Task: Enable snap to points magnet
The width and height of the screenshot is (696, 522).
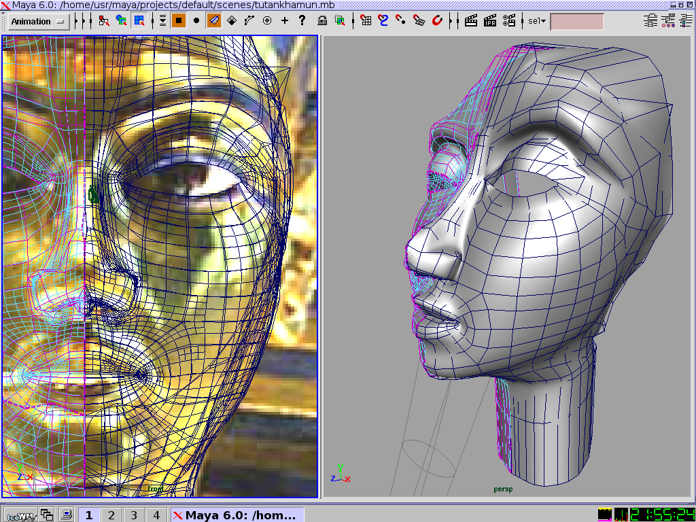Action: tap(401, 20)
